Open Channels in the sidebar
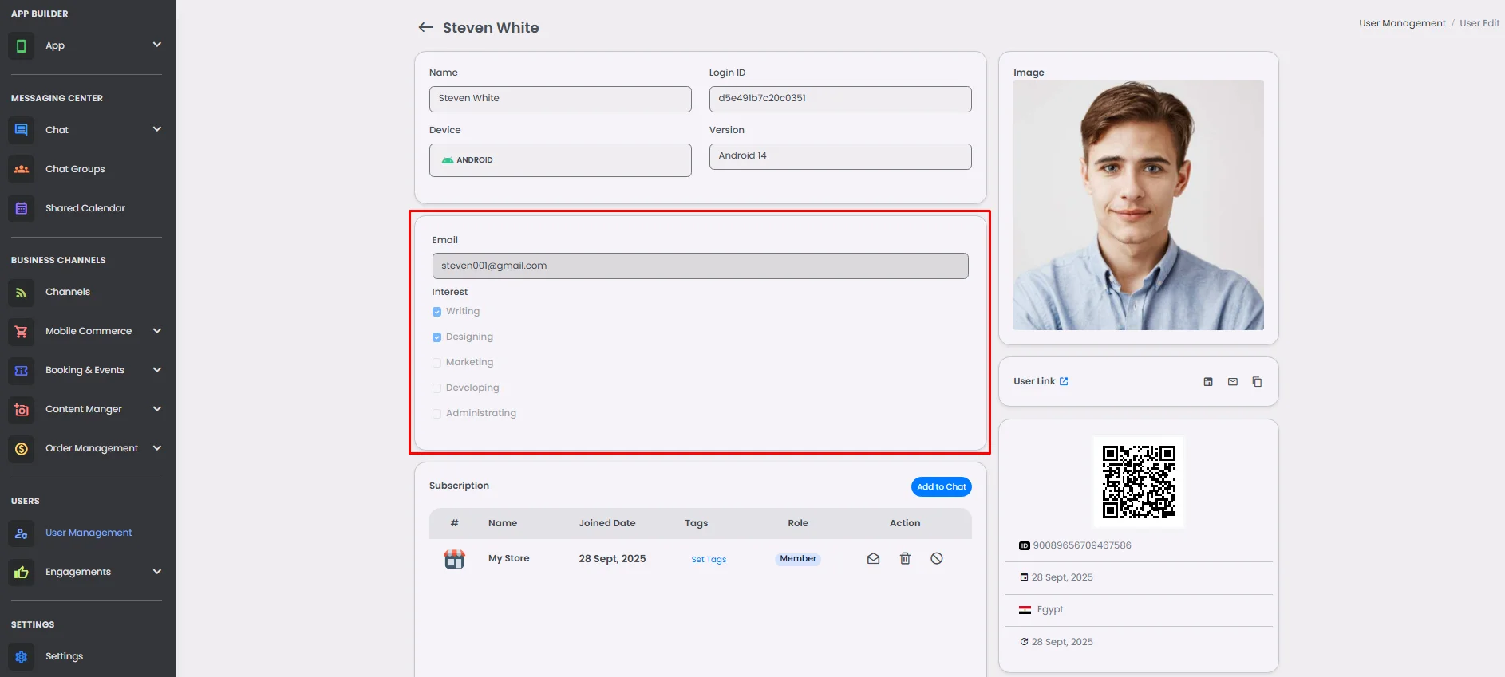This screenshot has width=1505, height=677. tap(68, 292)
